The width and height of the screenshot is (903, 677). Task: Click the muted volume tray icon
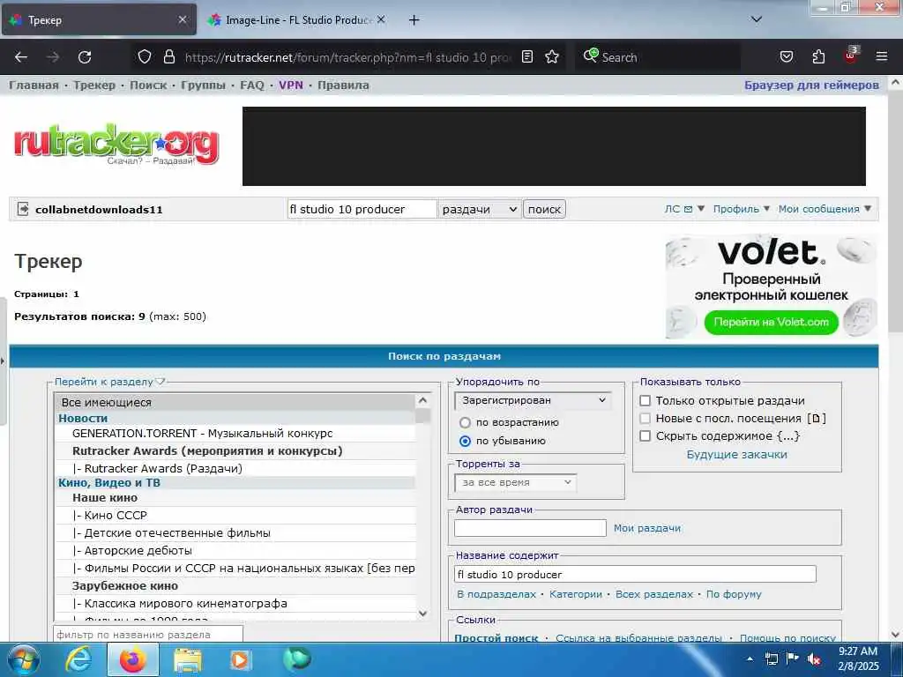pyautogui.click(x=814, y=658)
